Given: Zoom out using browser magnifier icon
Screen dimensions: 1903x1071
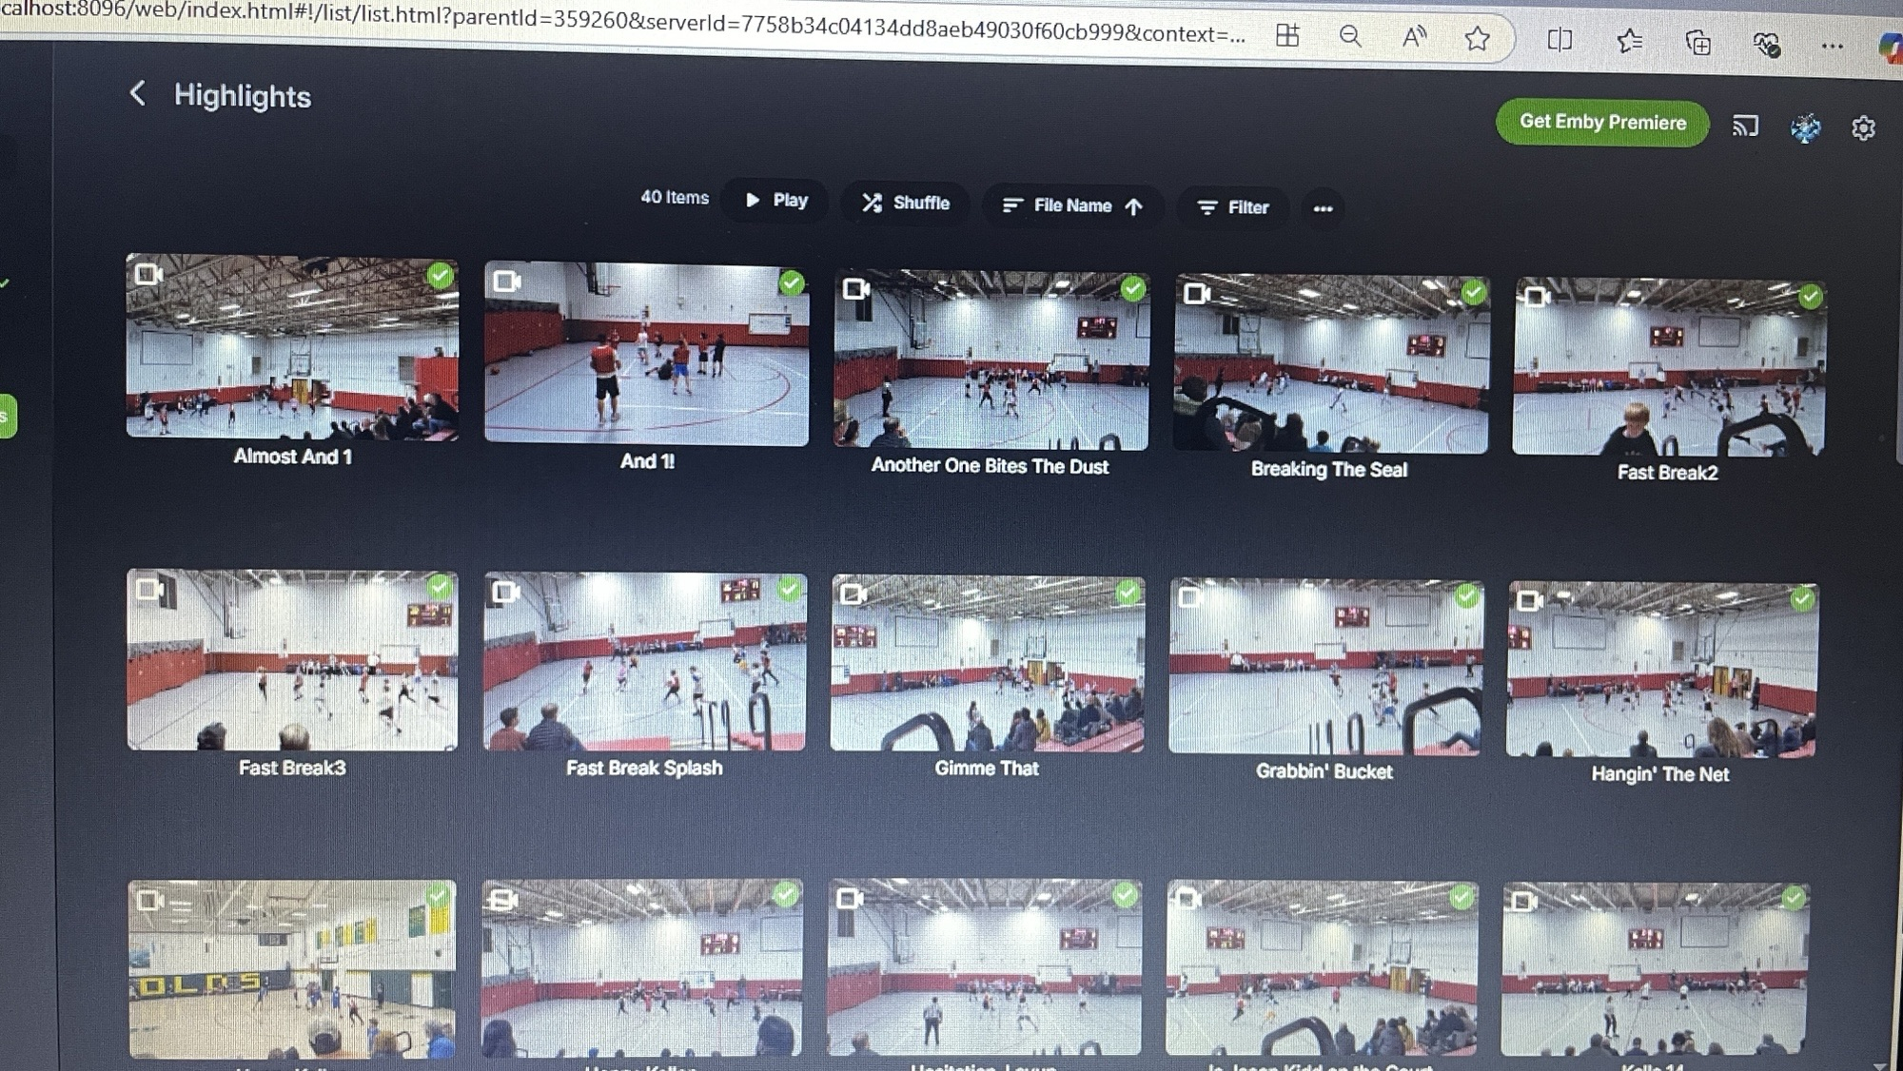Looking at the screenshot, I should coord(1350,37).
